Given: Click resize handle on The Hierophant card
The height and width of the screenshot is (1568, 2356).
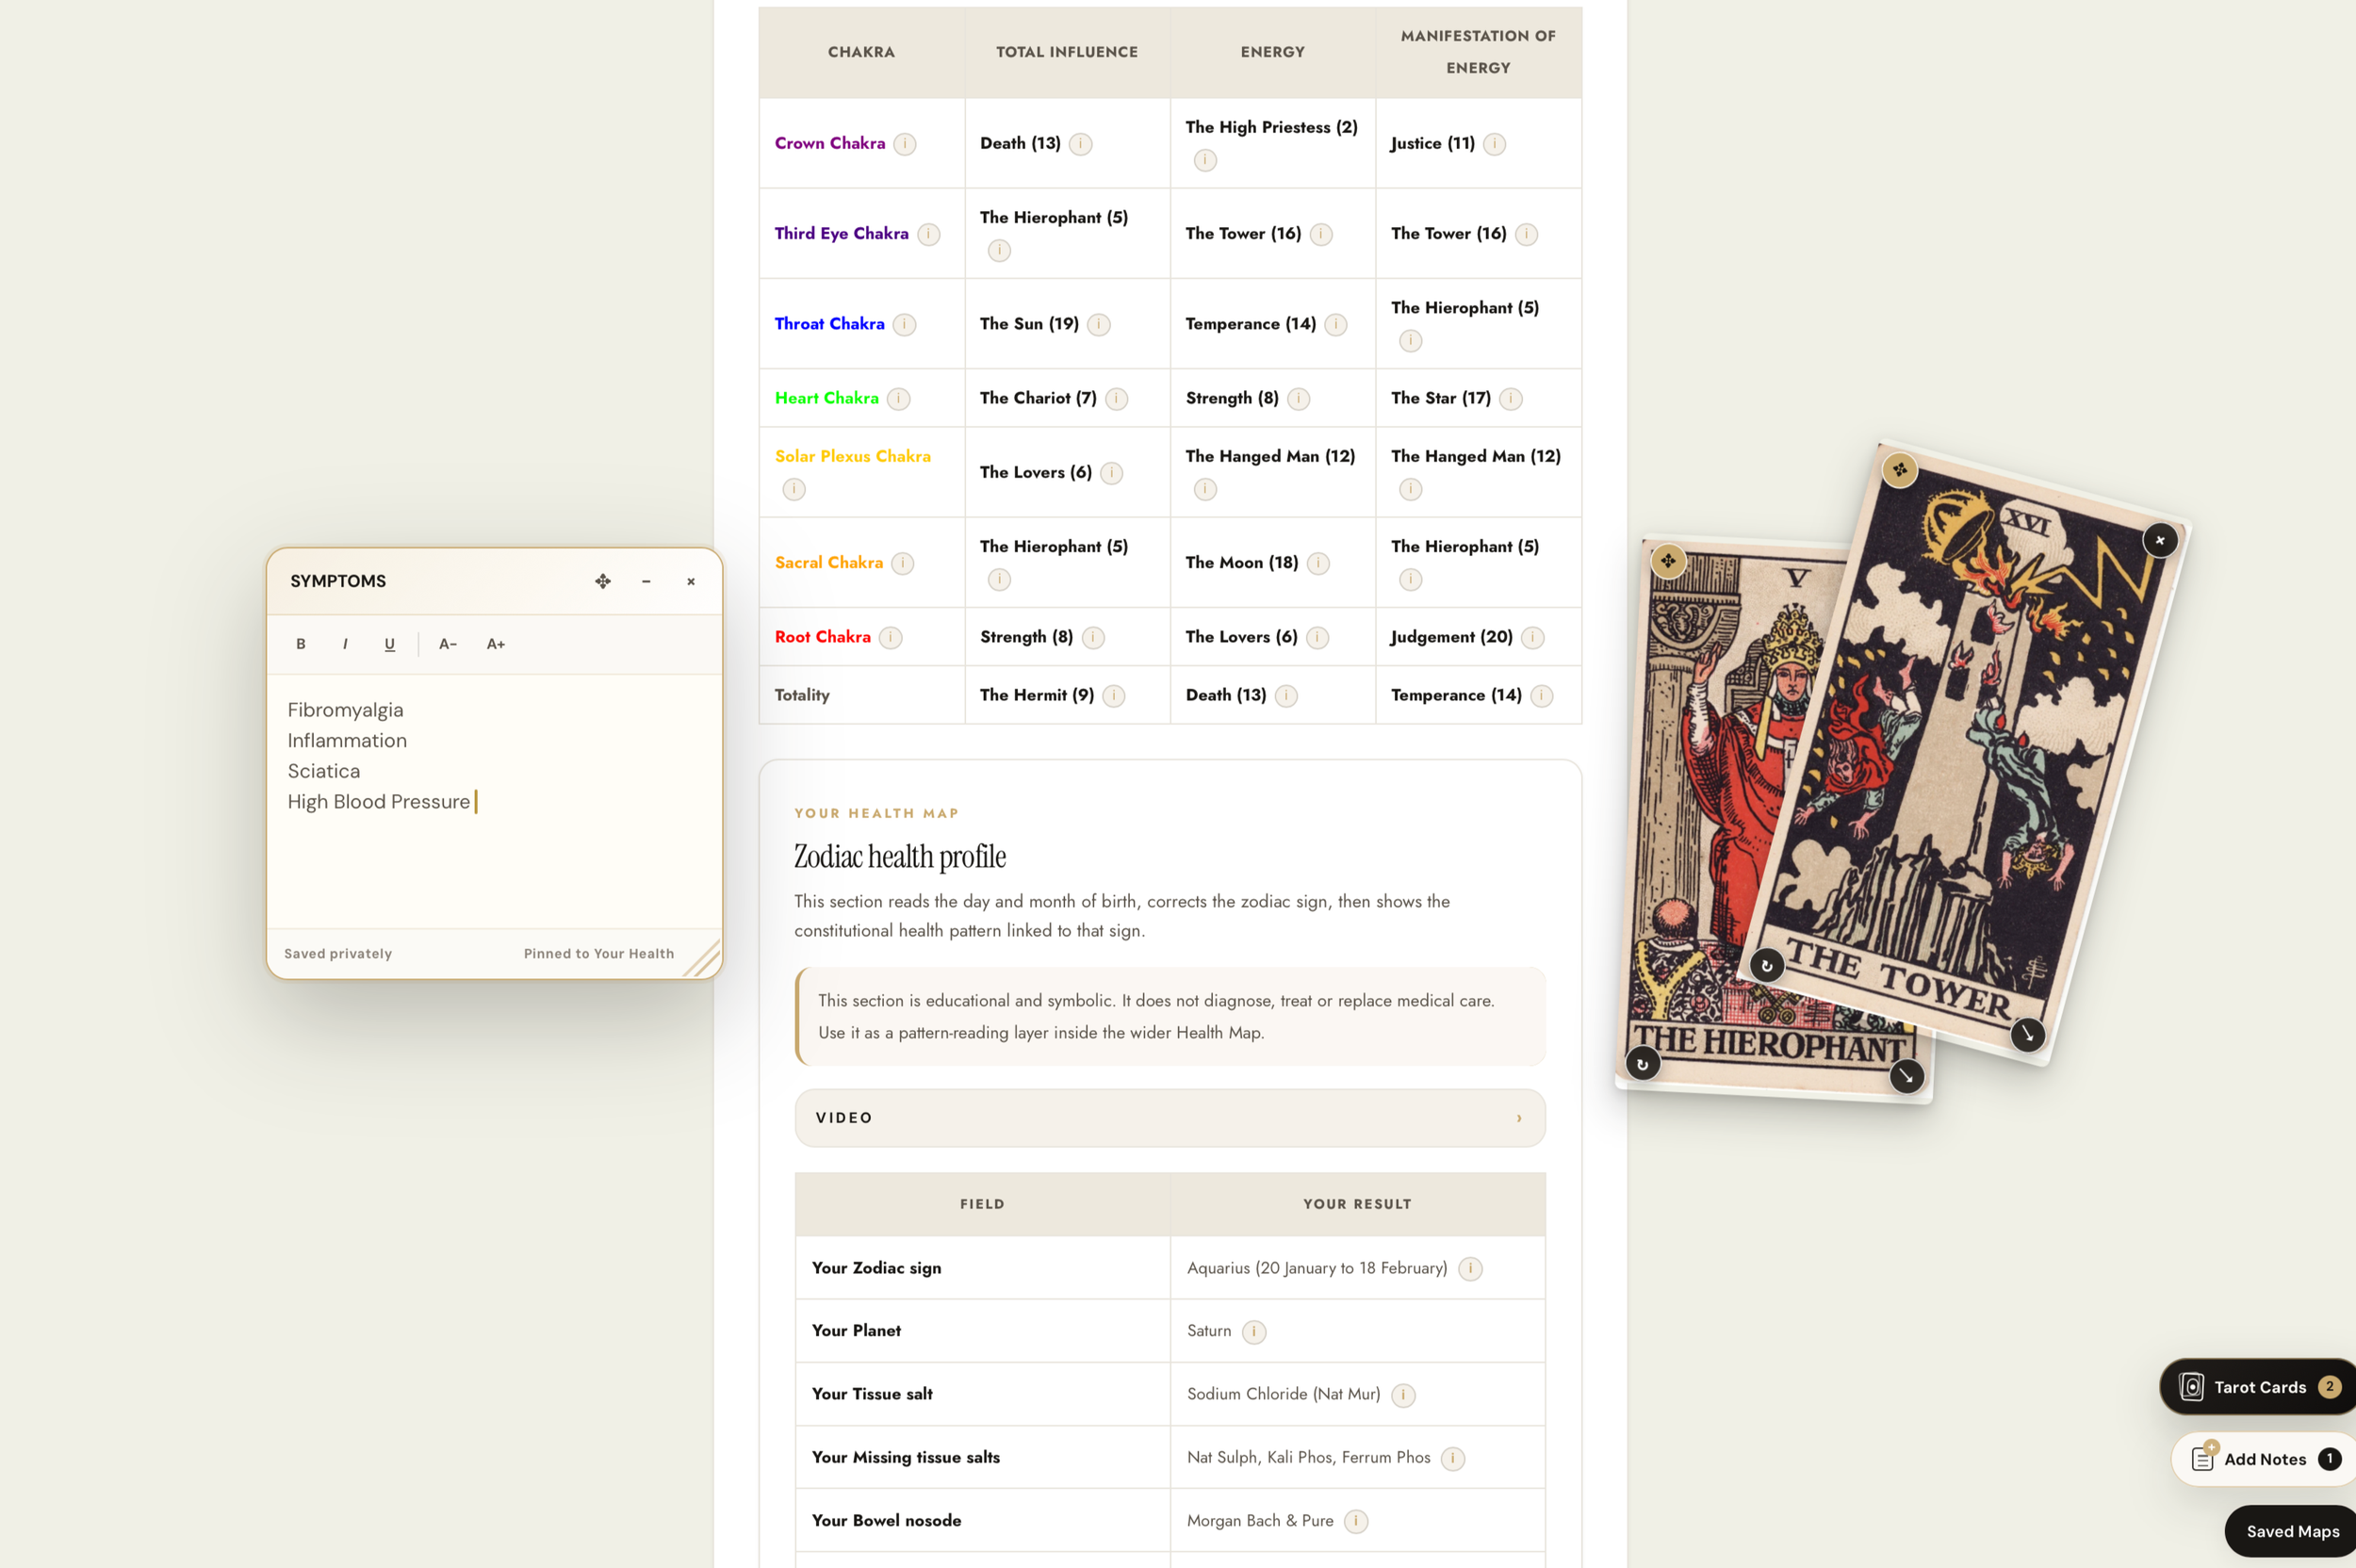Looking at the screenshot, I should pyautogui.click(x=1906, y=1076).
